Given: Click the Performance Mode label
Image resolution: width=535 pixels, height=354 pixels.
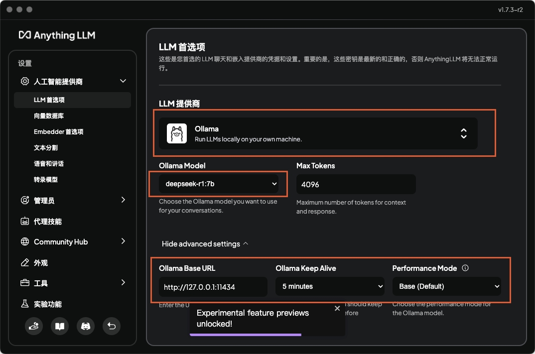Looking at the screenshot, I should coord(424,268).
